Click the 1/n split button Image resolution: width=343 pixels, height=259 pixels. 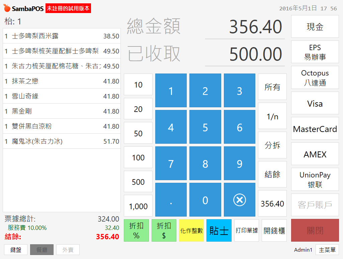[272, 116]
